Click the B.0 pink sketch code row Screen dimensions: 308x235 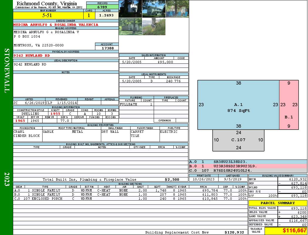248,166
